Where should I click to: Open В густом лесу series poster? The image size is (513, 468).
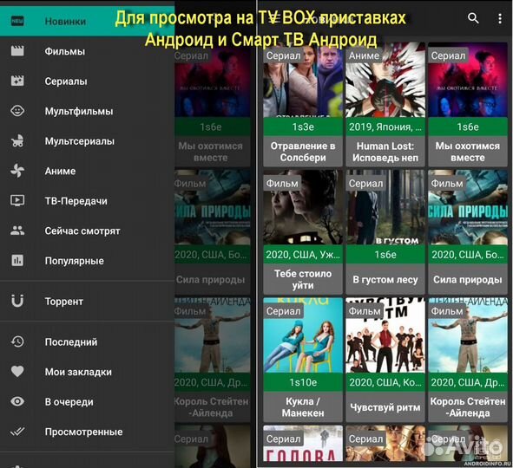click(385, 207)
